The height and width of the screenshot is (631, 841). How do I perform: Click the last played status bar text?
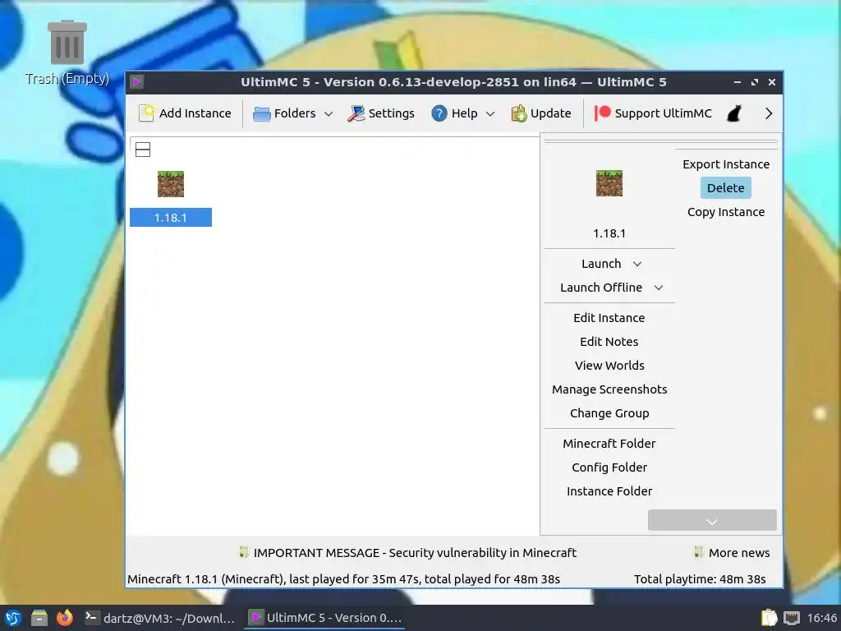(x=344, y=579)
